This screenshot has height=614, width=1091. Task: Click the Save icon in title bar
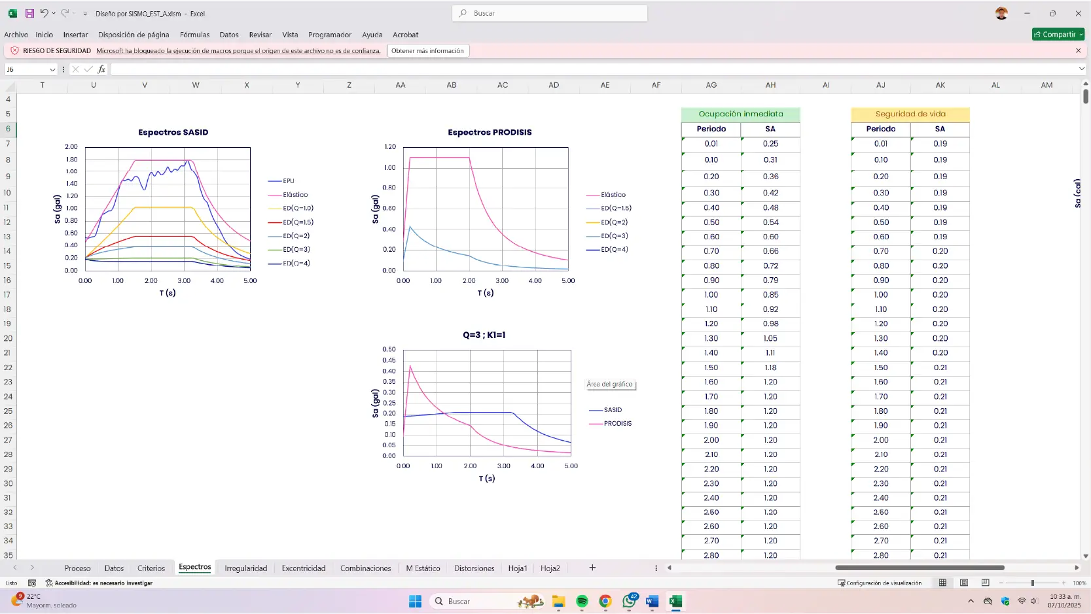pyautogui.click(x=29, y=13)
